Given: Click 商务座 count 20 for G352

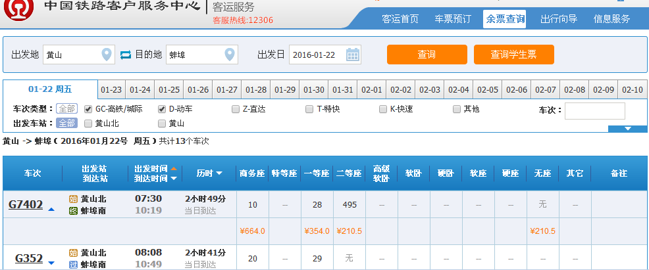Looking at the screenshot, I should (x=253, y=258).
